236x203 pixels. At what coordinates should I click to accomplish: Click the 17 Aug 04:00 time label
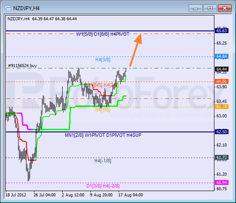[131, 195]
